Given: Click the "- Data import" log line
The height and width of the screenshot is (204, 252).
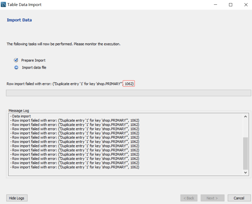Looking at the screenshot, I should click(21, 116).
